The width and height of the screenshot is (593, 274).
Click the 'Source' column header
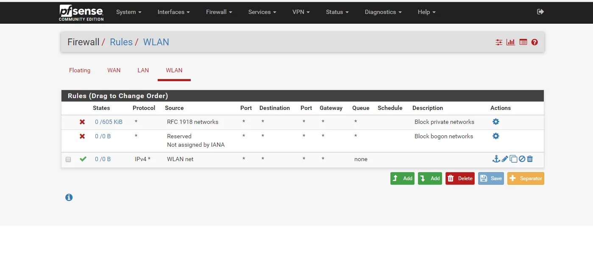pyautogui.click(x=174, y=108)
